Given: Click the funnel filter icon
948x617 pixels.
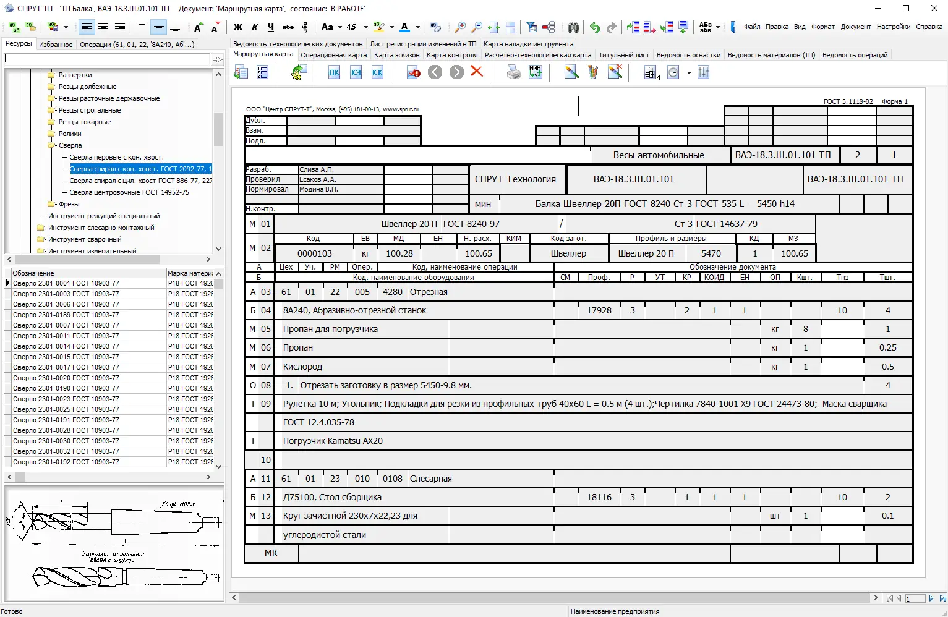Looking at the screenshot, I should tap(532, 27).
